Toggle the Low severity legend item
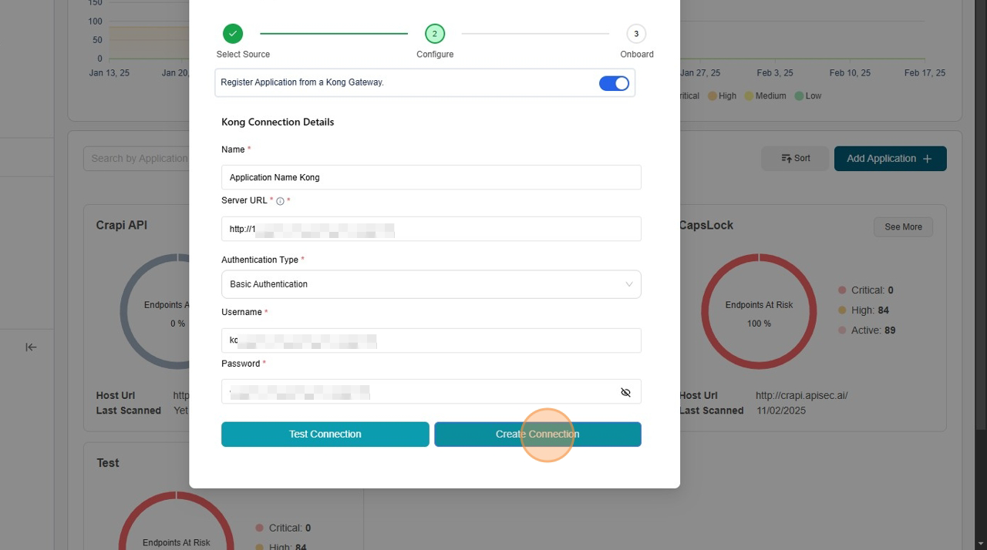This screenshot has width=987, height=550. [x=808, y=96]
